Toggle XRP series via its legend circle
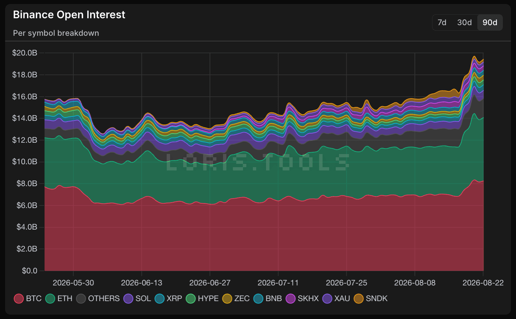 pyautogui.click(x=159, y=299)
